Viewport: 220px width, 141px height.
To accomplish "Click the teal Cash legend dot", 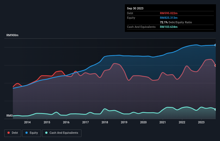I will [46, 133].
